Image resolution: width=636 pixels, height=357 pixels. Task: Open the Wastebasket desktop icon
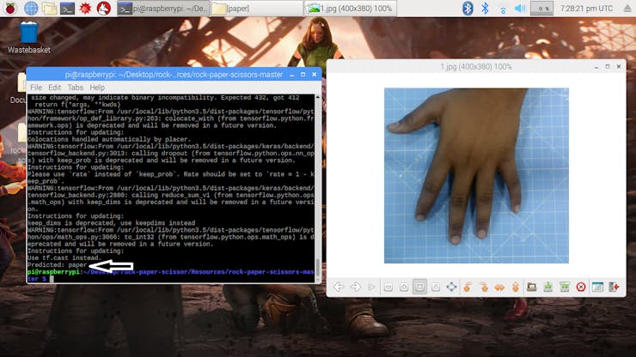click(x=29, y=37)
